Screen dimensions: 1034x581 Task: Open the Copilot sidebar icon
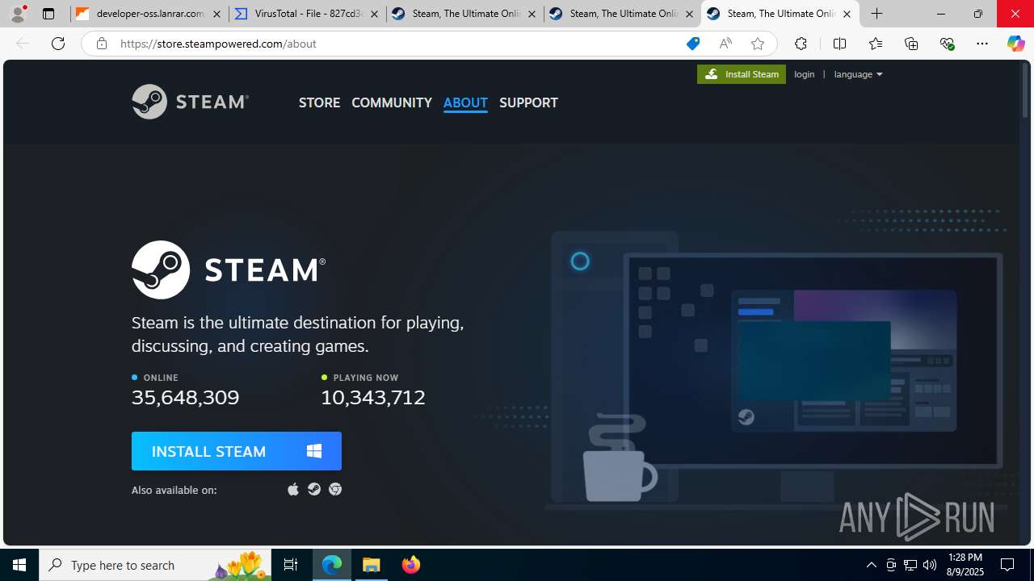(1015, 44)
